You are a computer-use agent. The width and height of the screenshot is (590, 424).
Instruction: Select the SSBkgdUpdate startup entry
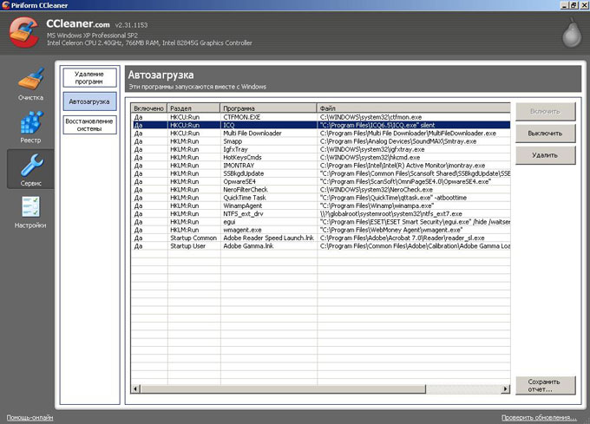[320, 173]
